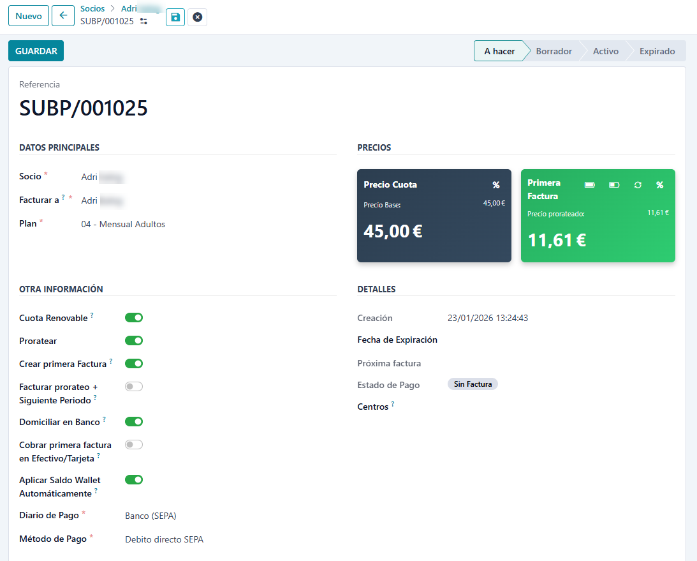Click the back arrow icon
697x561 pixels.
pyautogui.click(x=63, y=16)
